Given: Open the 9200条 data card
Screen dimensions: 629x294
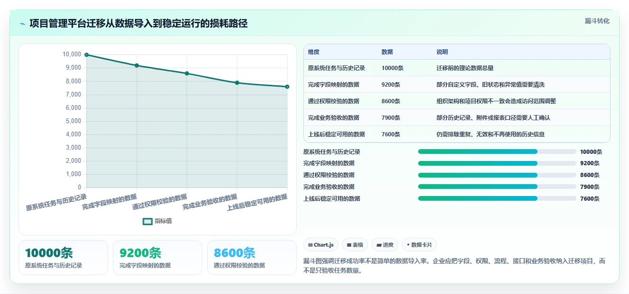Looking at the screenshot, I should (x=157, y=258).
